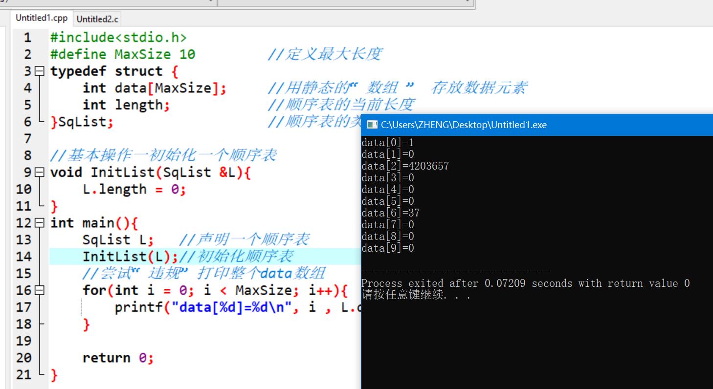Click line number 19 in the gutter
Image resolution: width=713 pixels, height=389 pixels.
(23, 341)
